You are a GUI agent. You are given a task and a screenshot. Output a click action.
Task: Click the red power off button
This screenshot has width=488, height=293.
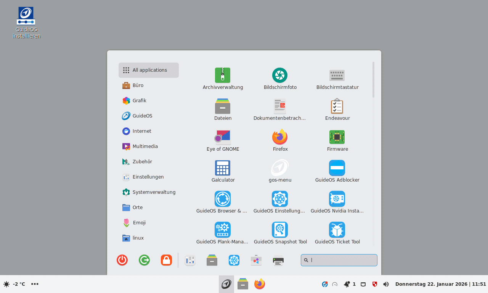coord(122,260)
